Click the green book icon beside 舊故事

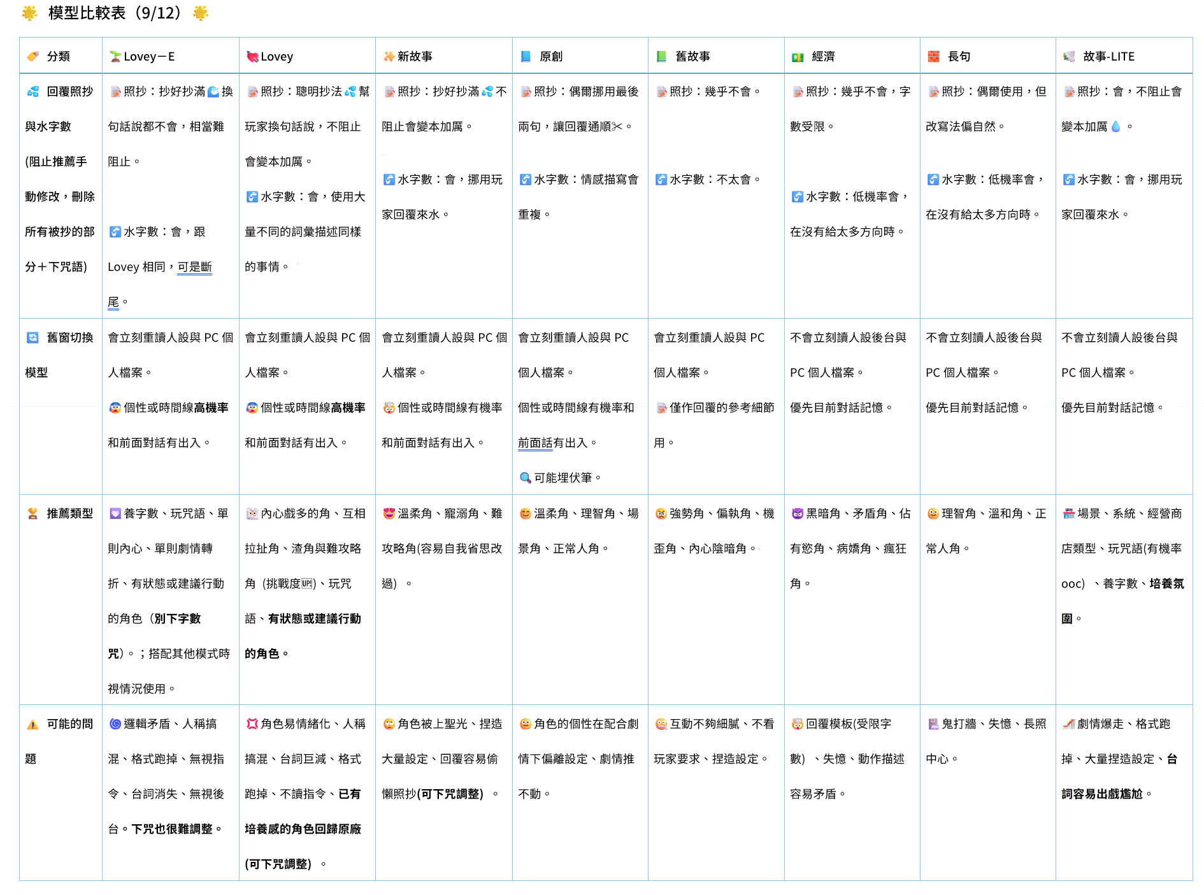(661, 57)
